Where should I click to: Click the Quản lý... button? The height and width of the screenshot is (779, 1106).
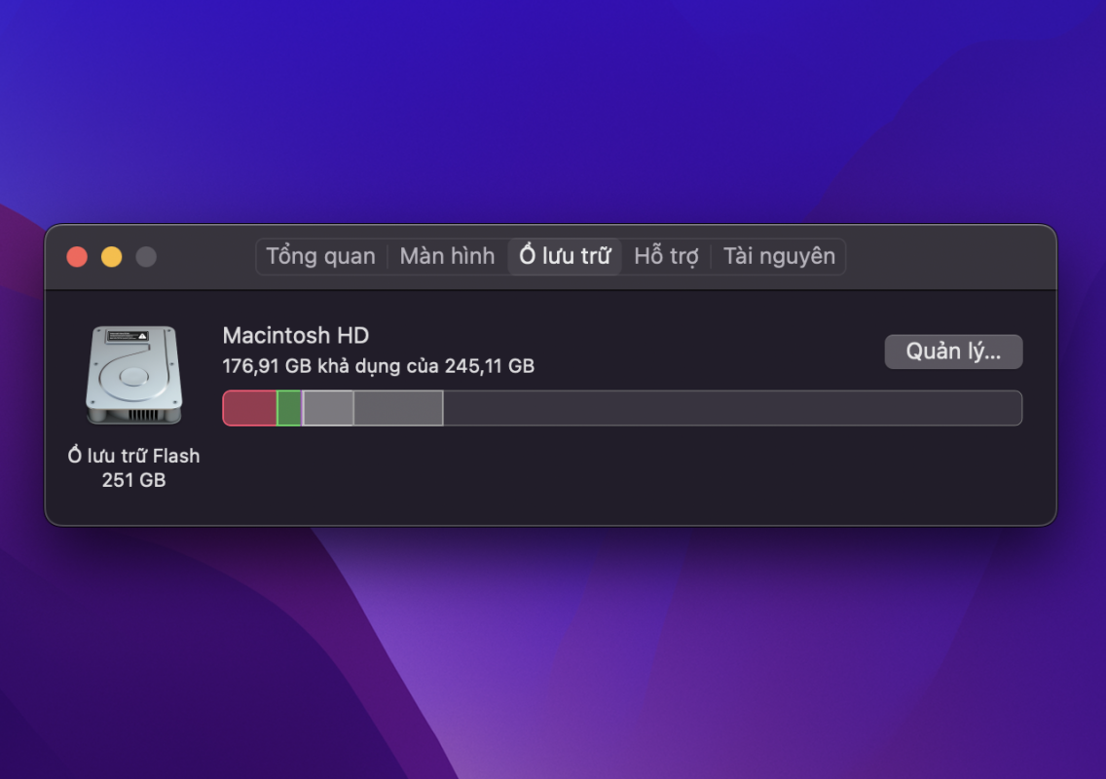953,352
